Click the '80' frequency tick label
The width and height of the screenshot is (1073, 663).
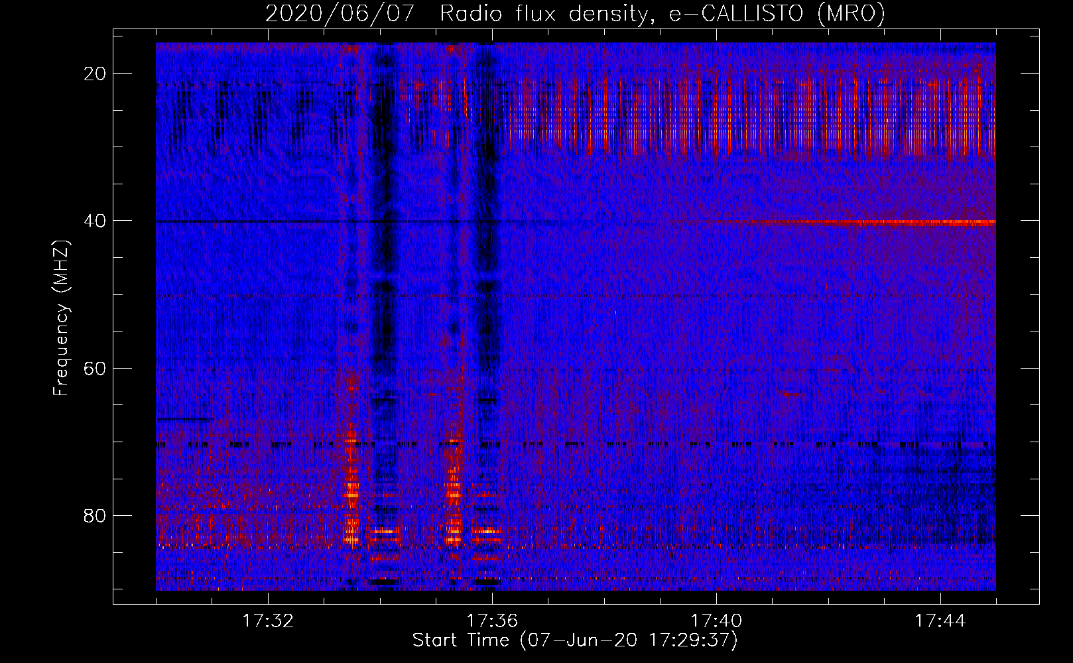[95, 515]
